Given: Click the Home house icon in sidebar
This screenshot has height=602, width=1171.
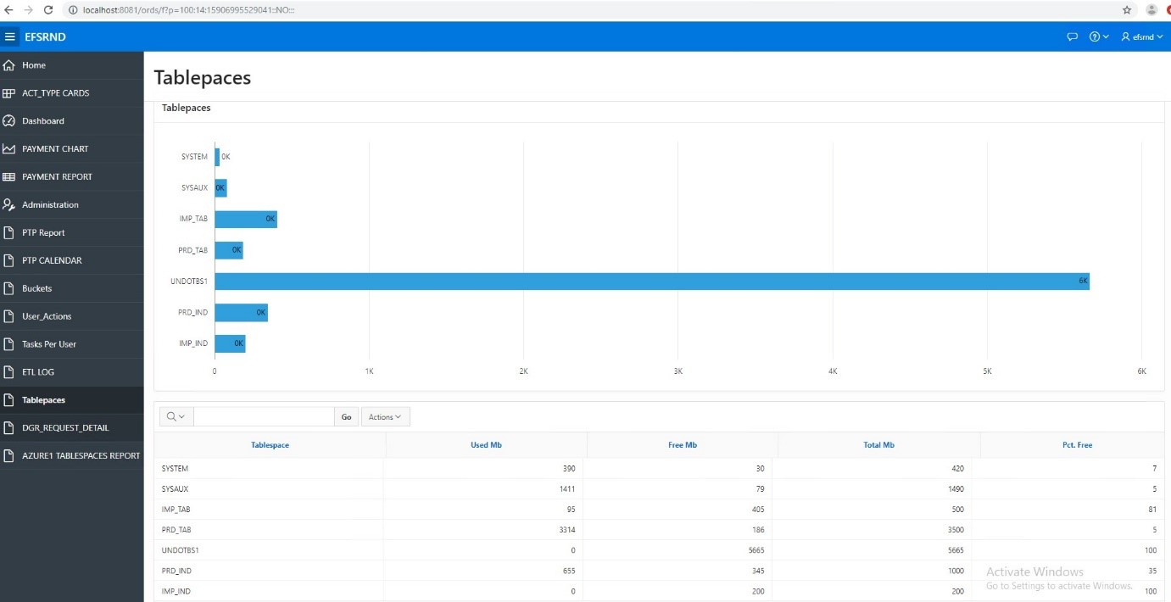Looking at the screenshot, I should 9,65.
